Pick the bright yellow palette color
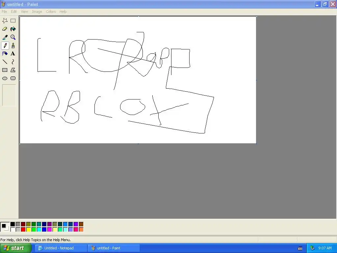Screen dimensions: 337x253 pos(29,230)
